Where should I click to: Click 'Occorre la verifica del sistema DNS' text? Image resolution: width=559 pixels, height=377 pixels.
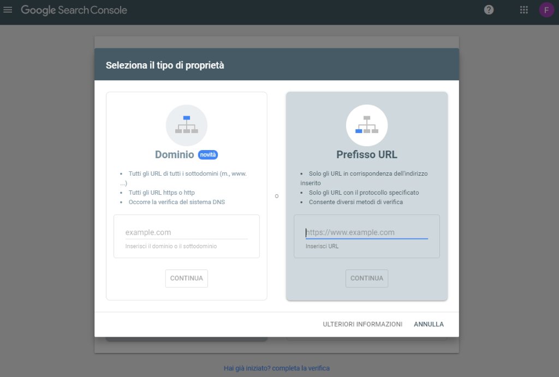176,202
